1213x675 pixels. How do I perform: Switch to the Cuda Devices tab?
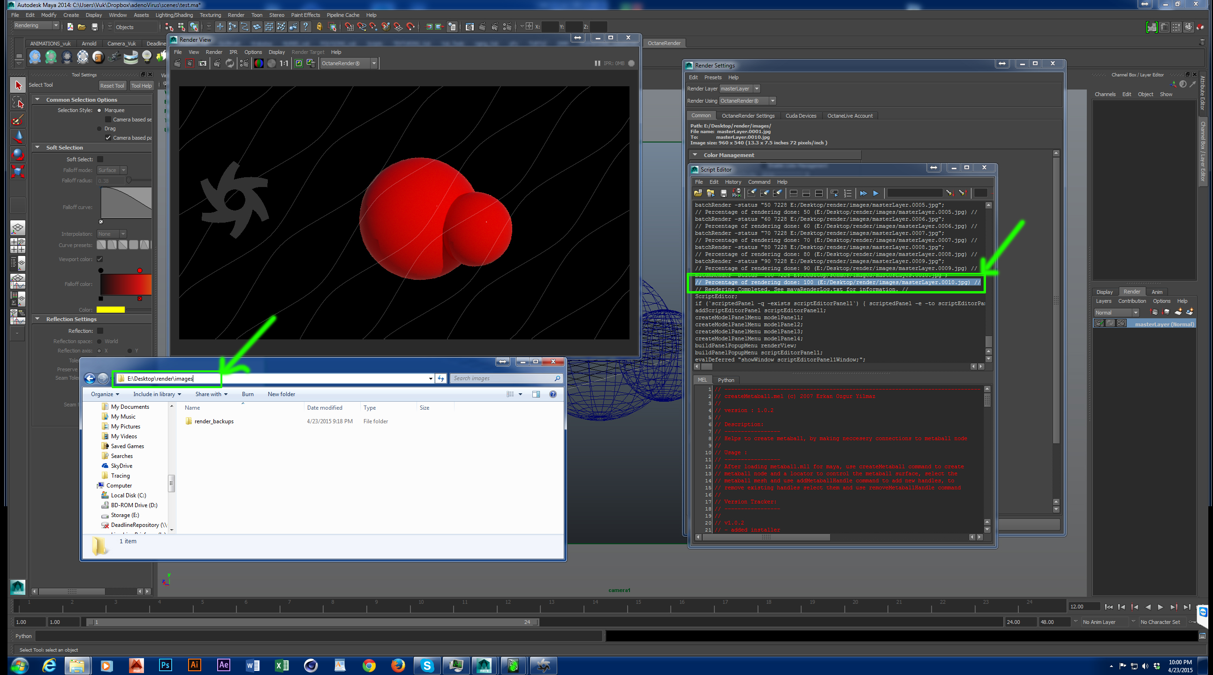(801, 116)
